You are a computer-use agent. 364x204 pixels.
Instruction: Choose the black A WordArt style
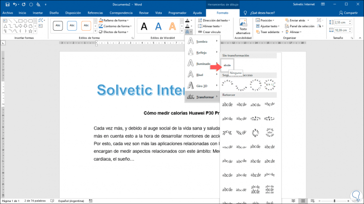[x=144, y=26]
